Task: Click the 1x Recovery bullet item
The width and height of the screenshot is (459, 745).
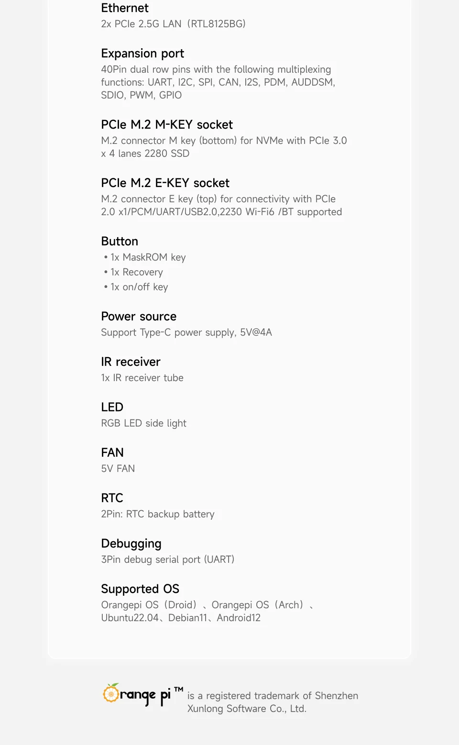Action: point(133,272)
